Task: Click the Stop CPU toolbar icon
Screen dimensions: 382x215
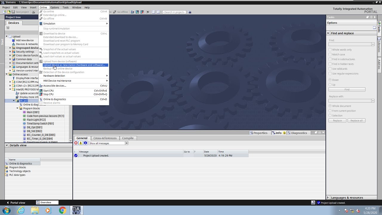Action: pyautogui.click(x=142, y=12)
